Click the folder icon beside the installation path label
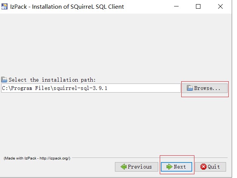The image size is (237, 178). pyautogui.click(x=4, y=80)
